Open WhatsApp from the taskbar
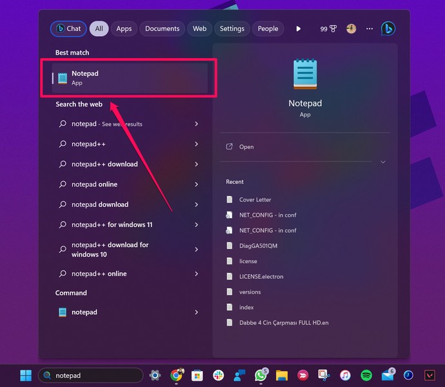445x387 pixels. pyautogui.click(x=261, y=375)
